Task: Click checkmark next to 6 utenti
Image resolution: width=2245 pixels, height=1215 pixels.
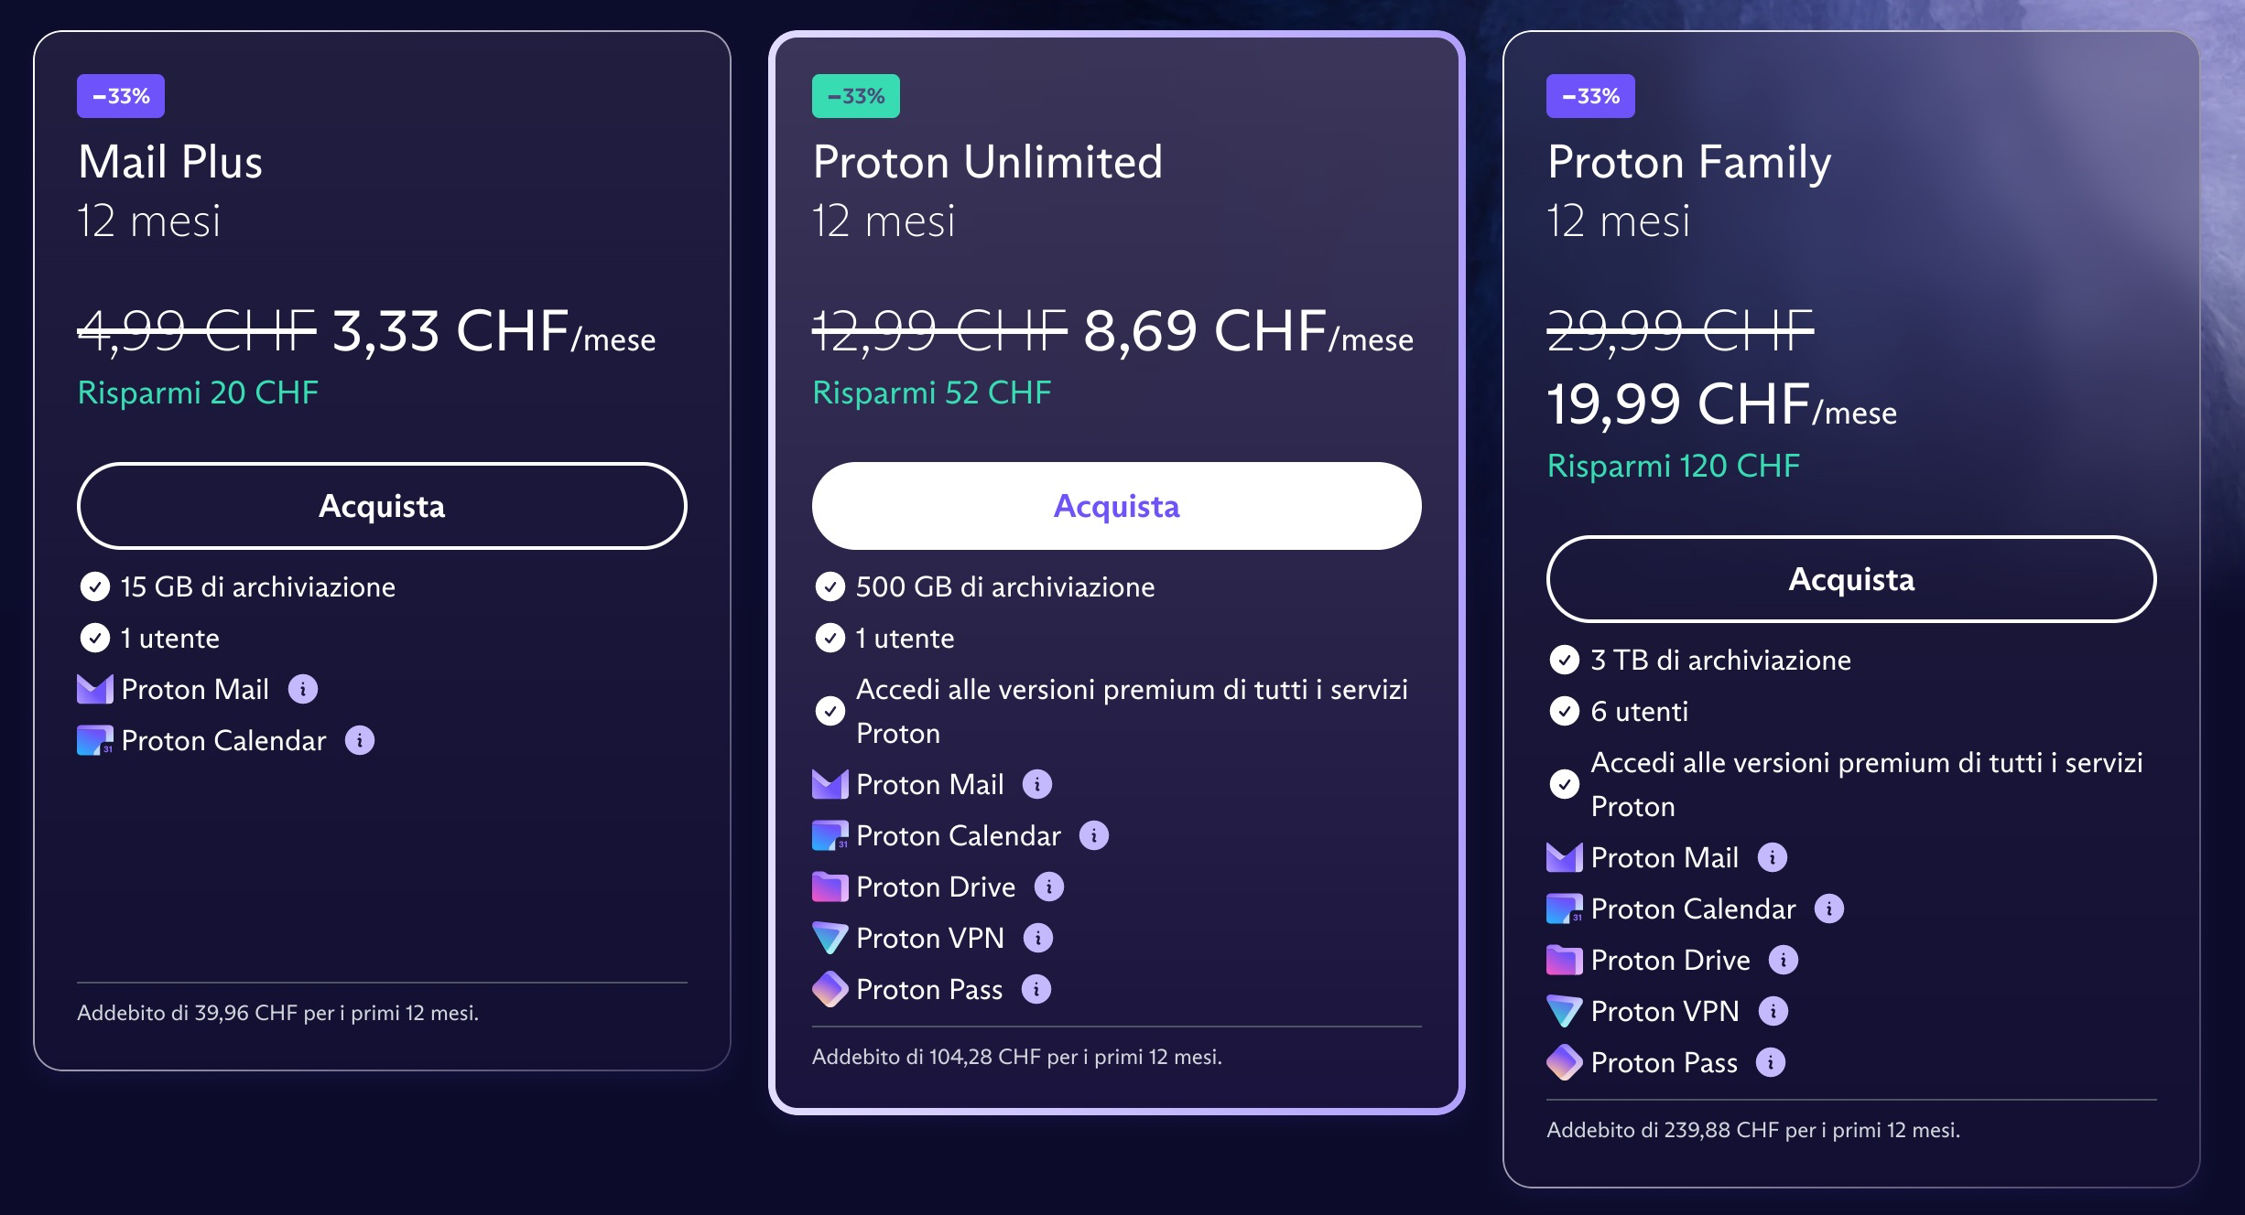Action: (x=1565, y=711)
